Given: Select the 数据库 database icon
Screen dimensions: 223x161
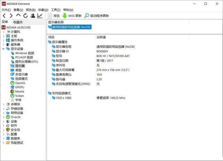Looking at the screenshot, I should [x=8, y=138].
